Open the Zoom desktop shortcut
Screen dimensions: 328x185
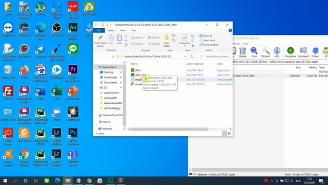coord(57,114)
